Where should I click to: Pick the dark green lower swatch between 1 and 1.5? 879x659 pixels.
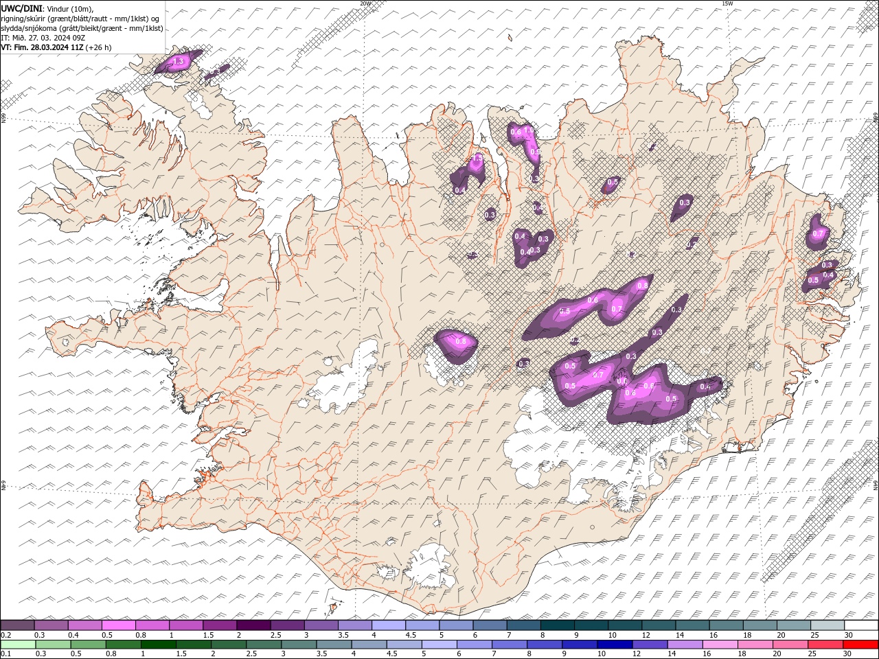click(159, 645)
